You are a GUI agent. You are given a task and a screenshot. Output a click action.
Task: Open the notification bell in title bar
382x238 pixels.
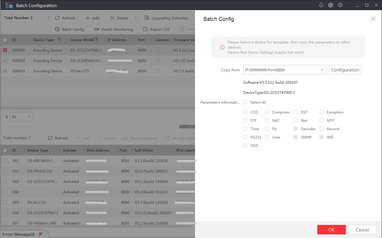point(321,5)
